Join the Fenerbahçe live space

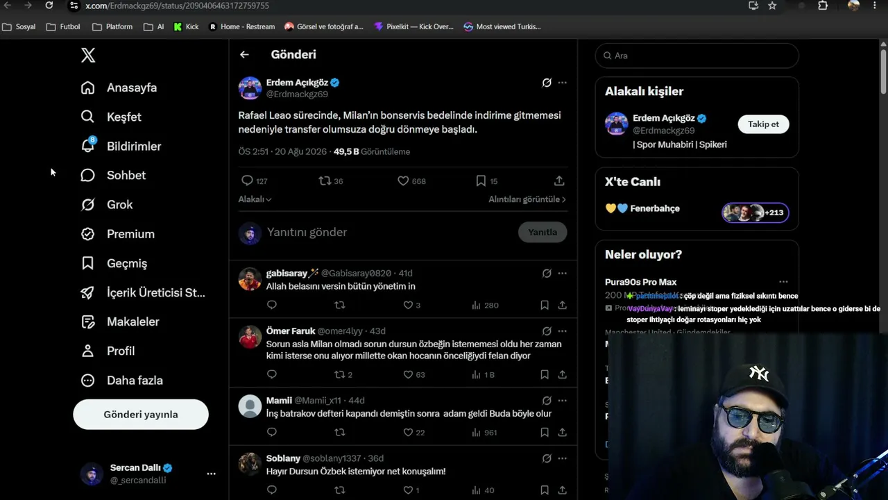point(755,212)
